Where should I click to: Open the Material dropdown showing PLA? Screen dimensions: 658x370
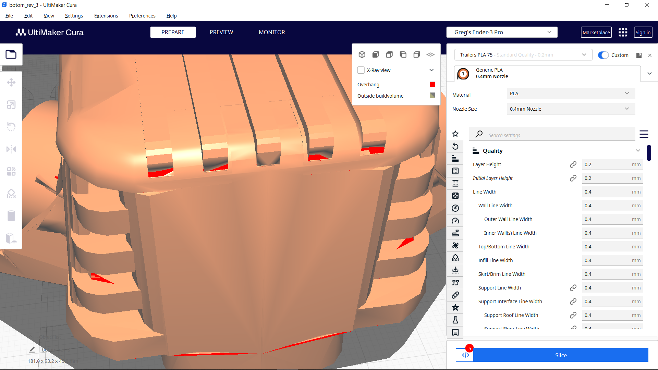pyautogui.click(x=570, y=93)
